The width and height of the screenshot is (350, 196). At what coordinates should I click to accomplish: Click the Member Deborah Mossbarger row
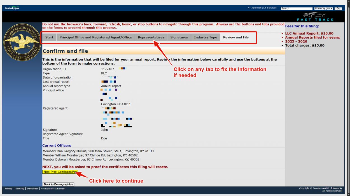pos(91,159)
